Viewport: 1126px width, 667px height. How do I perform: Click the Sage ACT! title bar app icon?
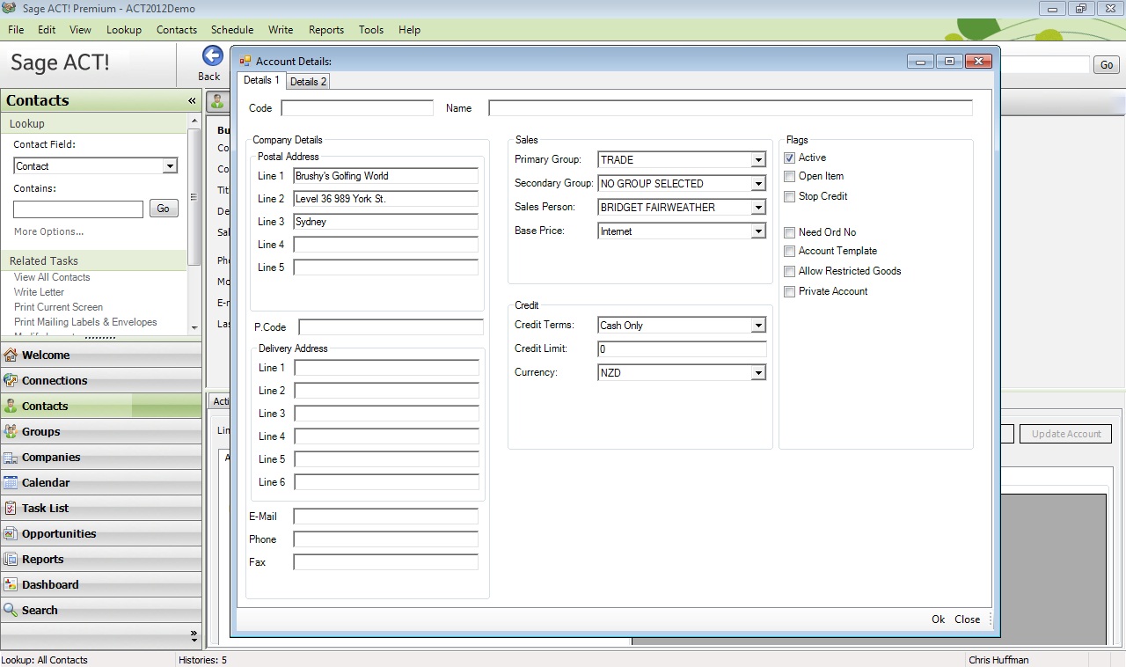[x=10, y=9]
